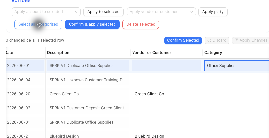The image size is (269, 138).
Task: Click the Office Supplies category cell
Action: click(237, 66)
